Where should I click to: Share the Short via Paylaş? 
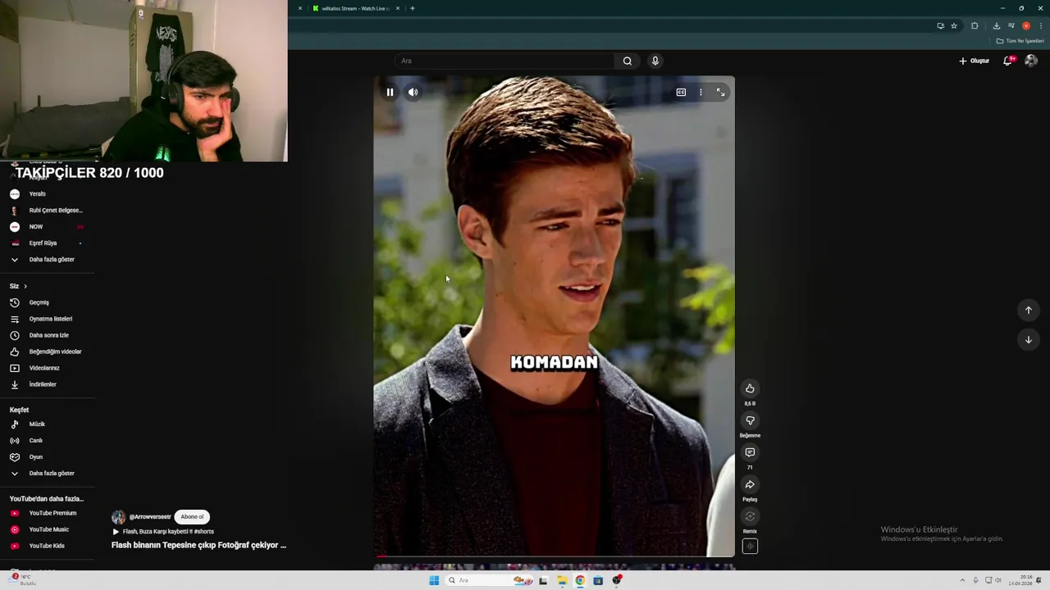click(x=750, y=484)
